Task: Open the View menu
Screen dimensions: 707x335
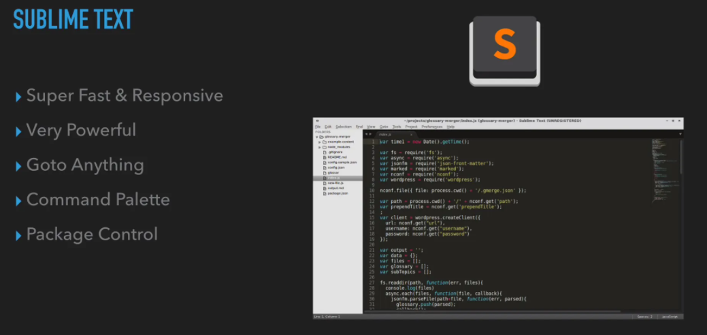Action: coord(371,127)
